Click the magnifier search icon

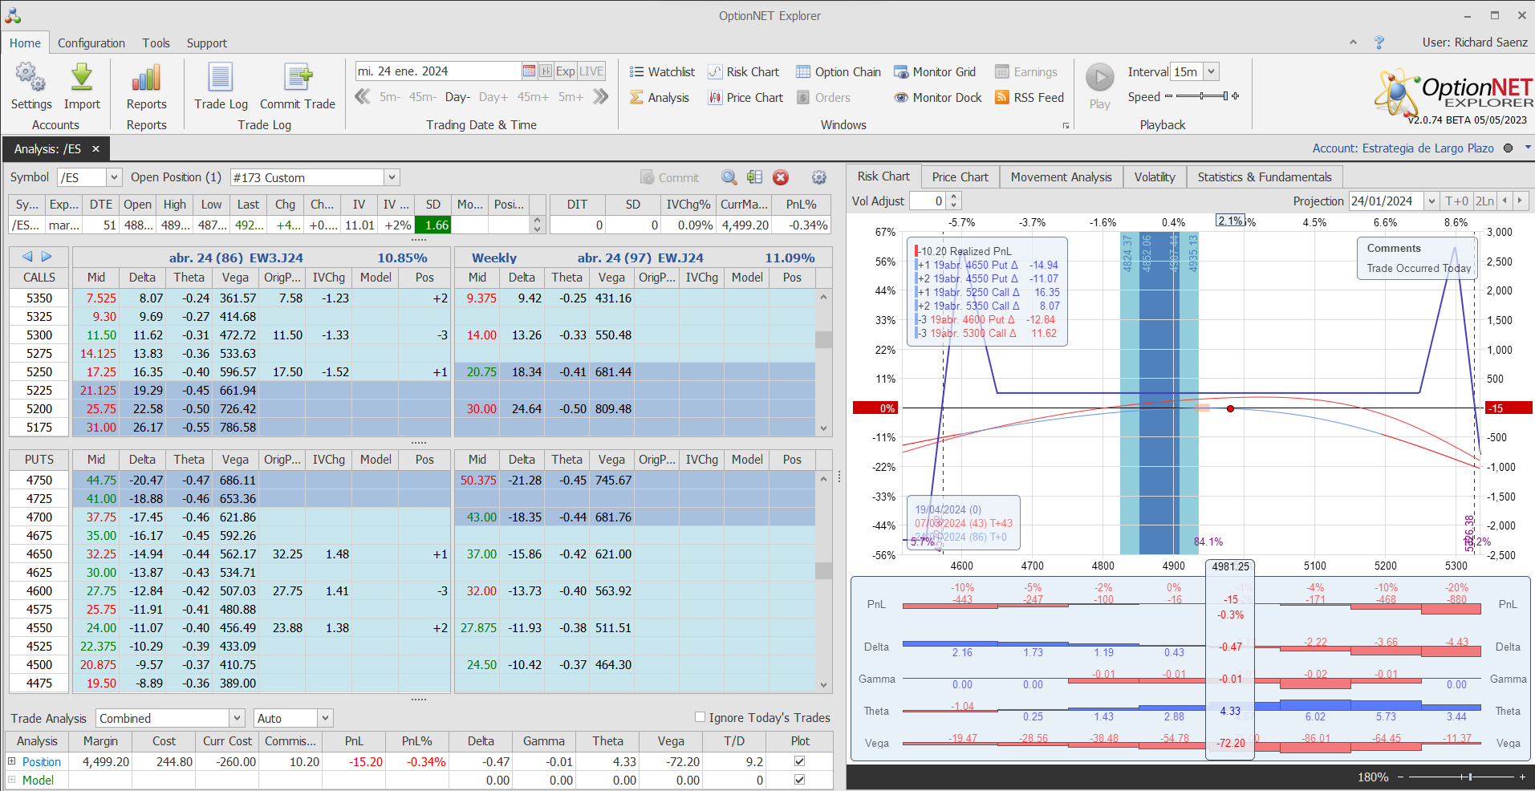729,177
